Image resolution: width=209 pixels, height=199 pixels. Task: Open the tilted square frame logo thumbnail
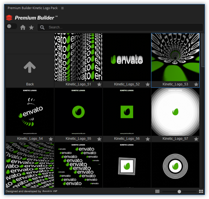coord(127,165)
